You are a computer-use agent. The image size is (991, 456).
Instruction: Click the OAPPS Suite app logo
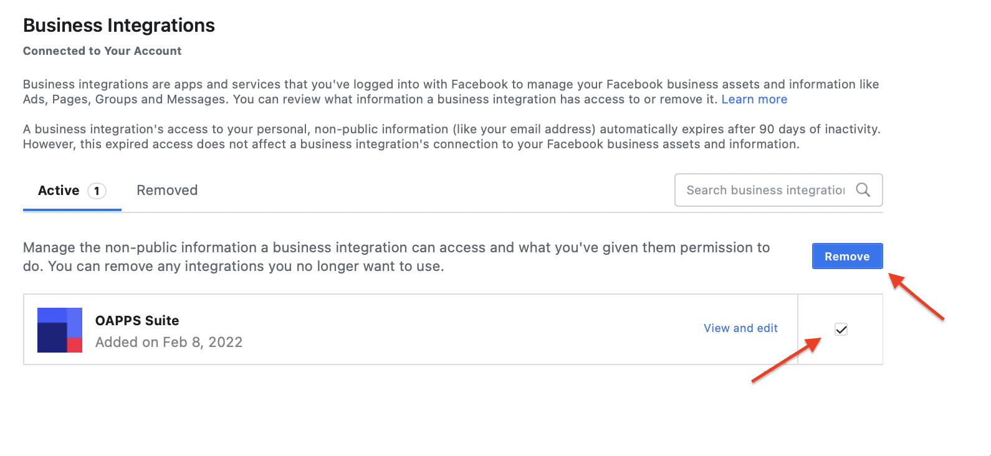tap(60, 330)
